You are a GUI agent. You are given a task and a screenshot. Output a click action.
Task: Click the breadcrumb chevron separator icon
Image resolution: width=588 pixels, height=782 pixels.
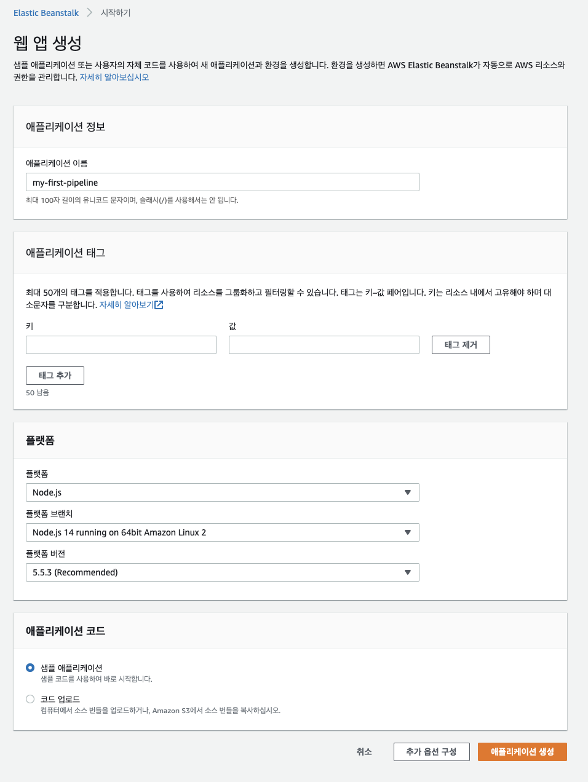click(x=90, y=13)
